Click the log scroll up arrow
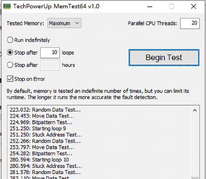206x179 pixels. coord(195,111)
